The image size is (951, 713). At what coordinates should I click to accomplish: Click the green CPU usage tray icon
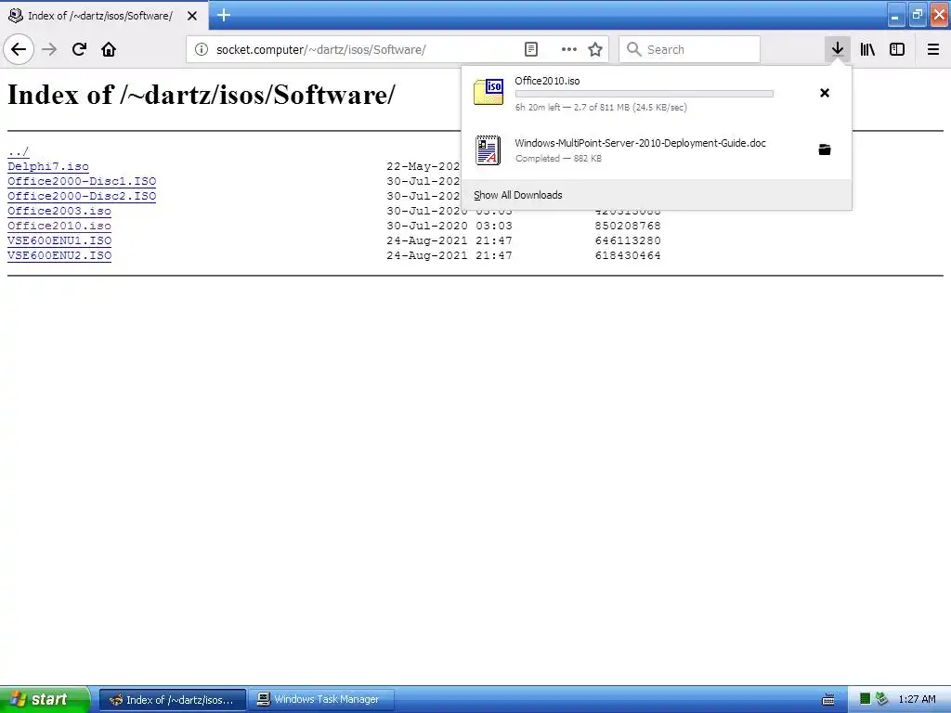(866, 699)
